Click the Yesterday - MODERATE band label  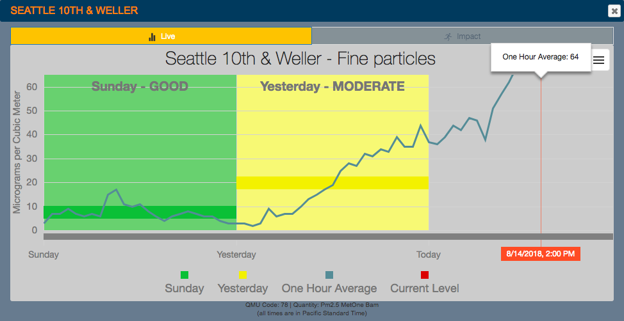pyautogui.click(x=332, y=86)
